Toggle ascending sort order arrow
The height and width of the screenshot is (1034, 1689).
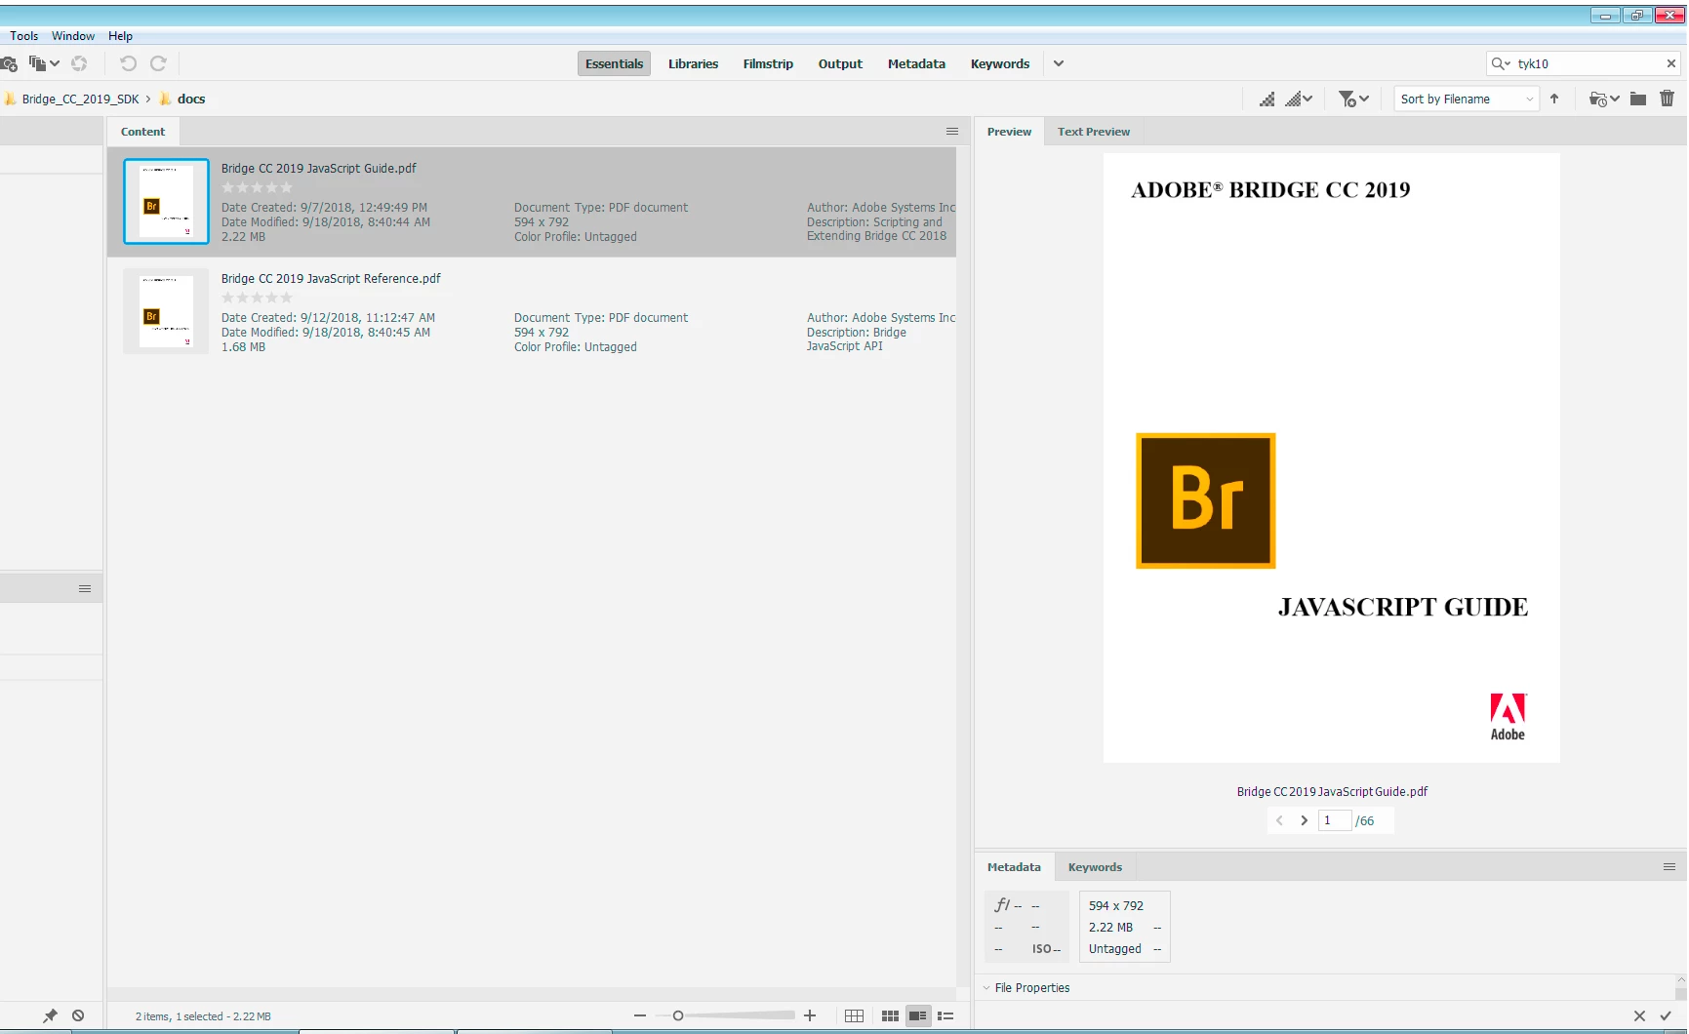tap(1554, 99)
